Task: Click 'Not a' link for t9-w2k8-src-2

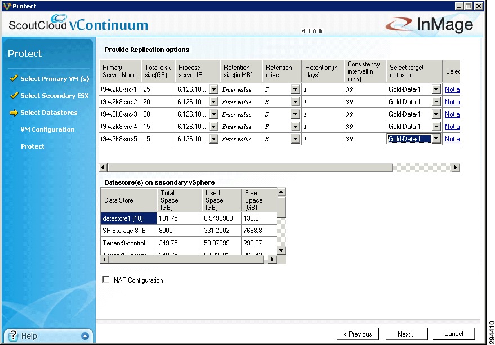Action: coord(452,102)
